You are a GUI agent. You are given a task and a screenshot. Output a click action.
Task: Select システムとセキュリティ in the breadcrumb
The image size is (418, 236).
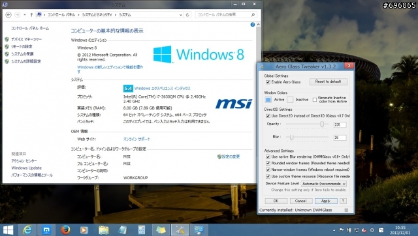point(97,14)
